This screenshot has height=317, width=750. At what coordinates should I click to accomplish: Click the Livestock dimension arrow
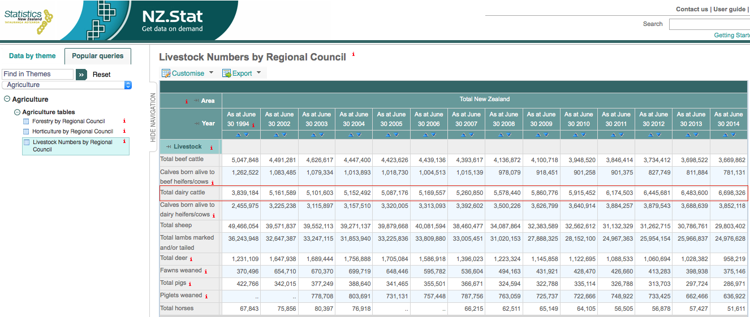pos(169,146)
